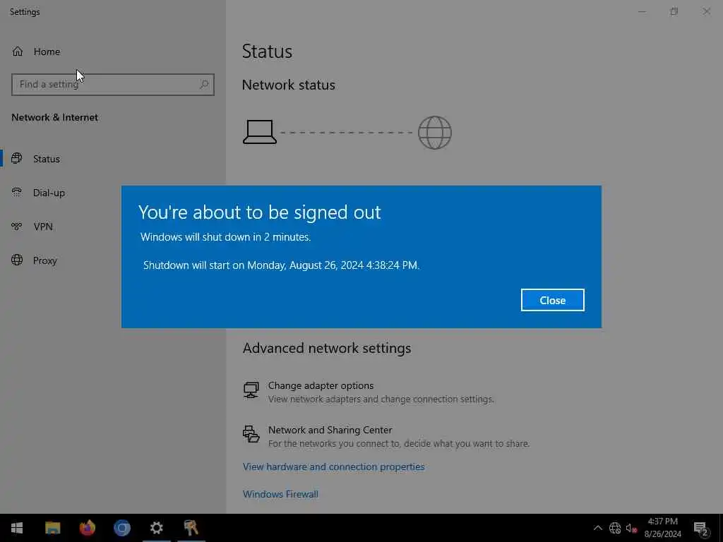This screenshot has height=542, width=723.
Task: Restore down the Settings window
Action: 674,11
